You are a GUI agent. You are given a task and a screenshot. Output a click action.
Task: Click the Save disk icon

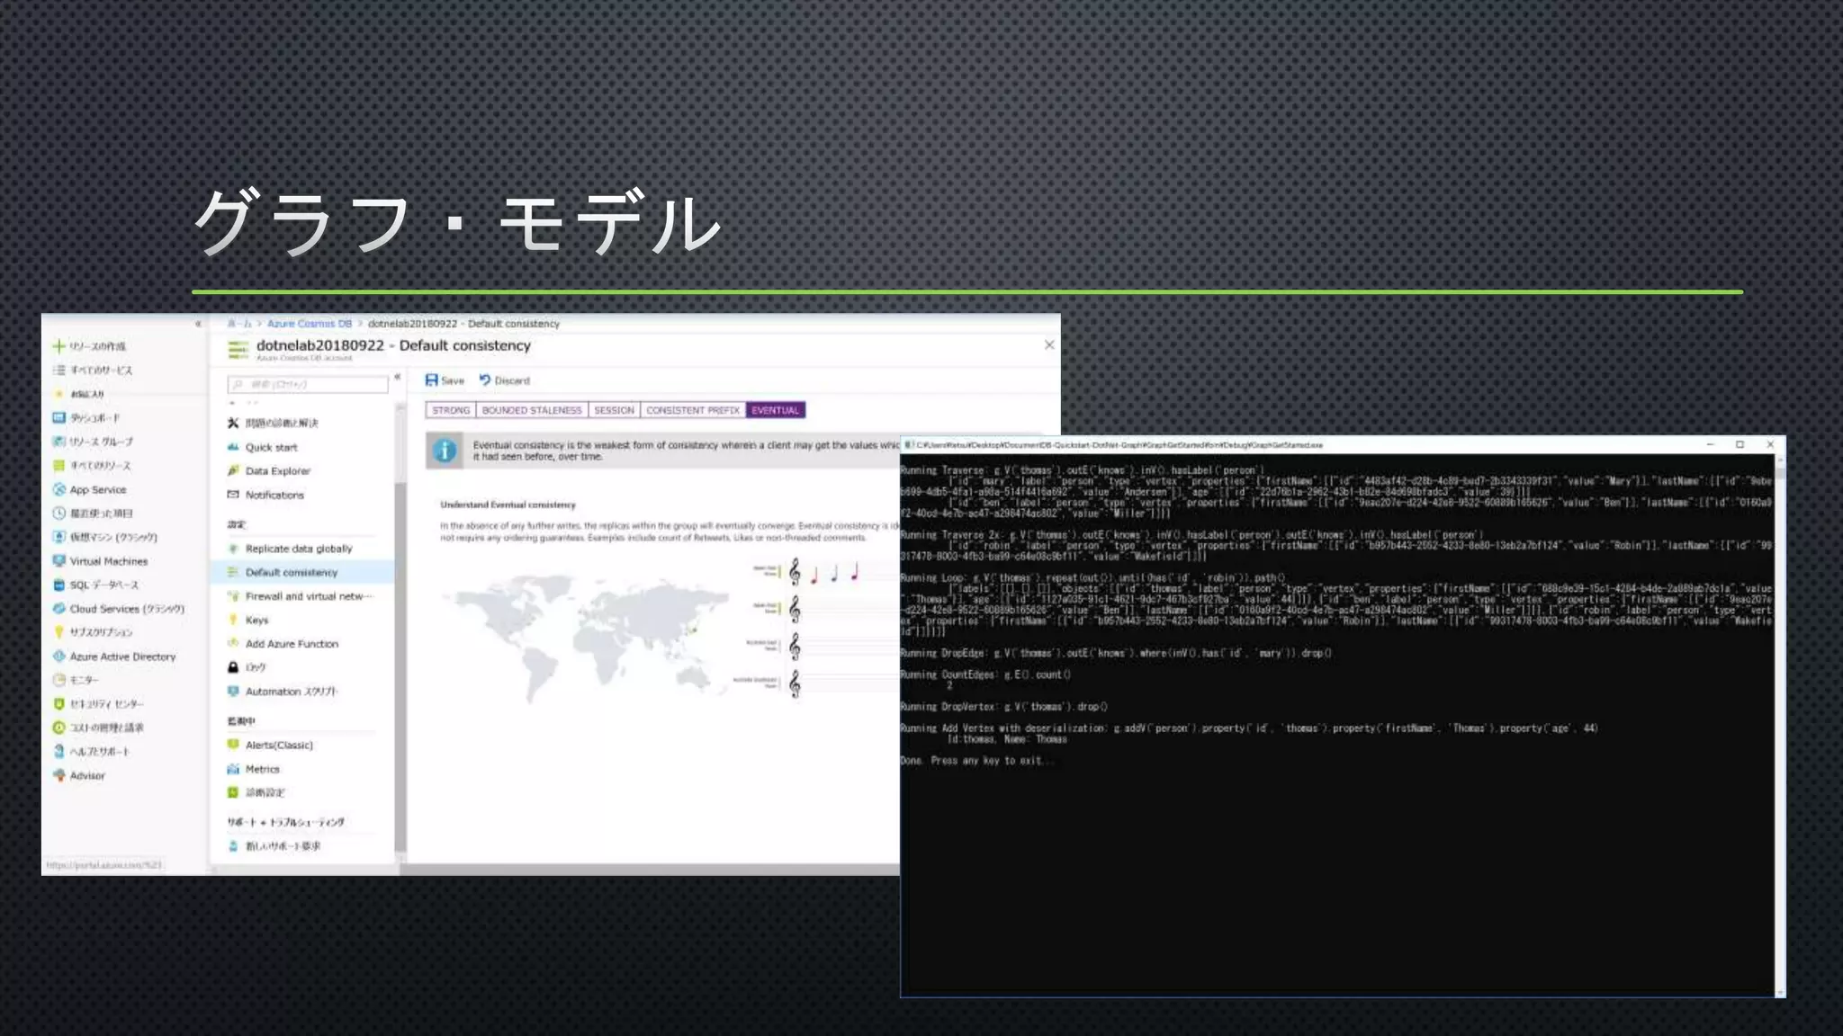click(x=431, y=380)
